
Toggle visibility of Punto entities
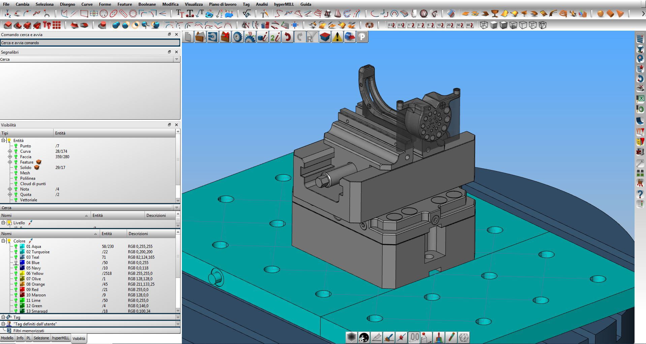(x=16, y=146)
